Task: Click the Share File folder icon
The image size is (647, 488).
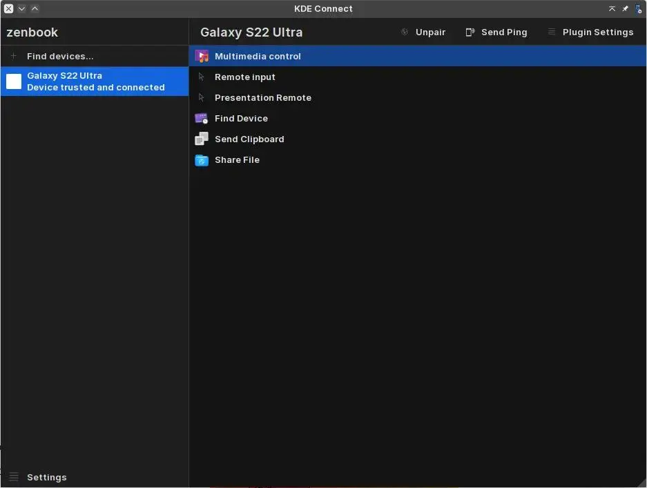Action: pyautogui.click(x=202, y=160)
